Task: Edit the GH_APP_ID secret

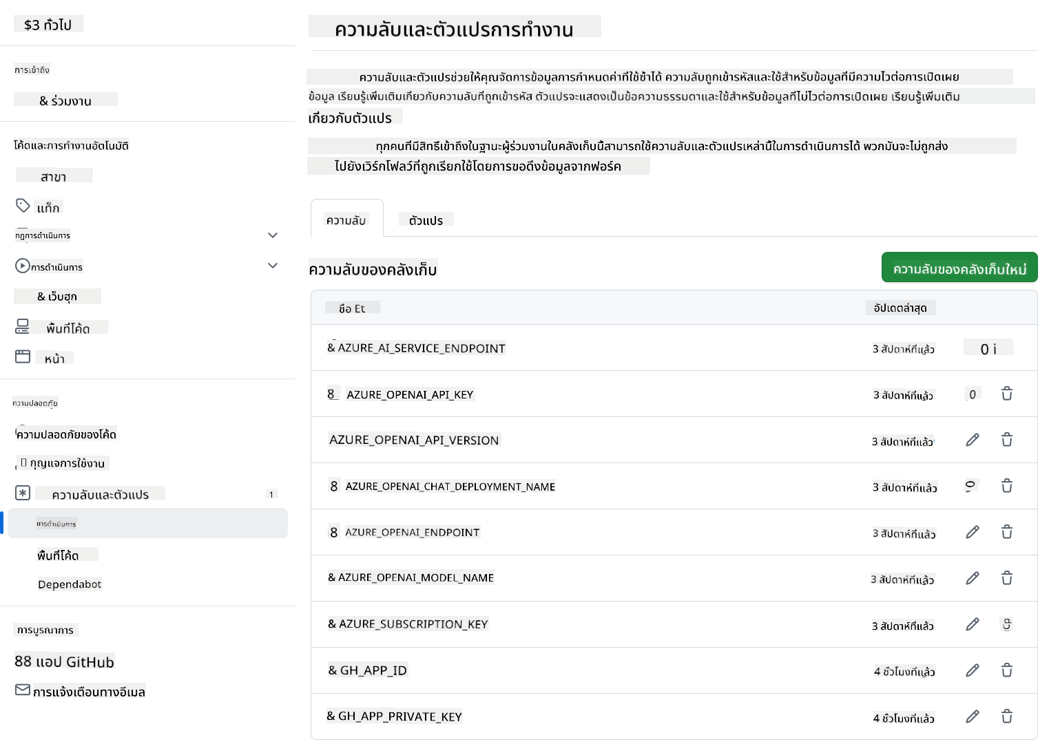Action: coord(973,670)
